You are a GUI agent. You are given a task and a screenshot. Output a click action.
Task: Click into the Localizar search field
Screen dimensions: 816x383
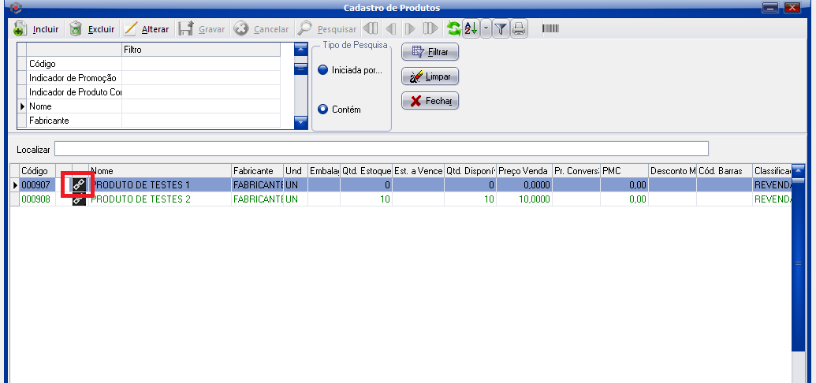[381, 149]
